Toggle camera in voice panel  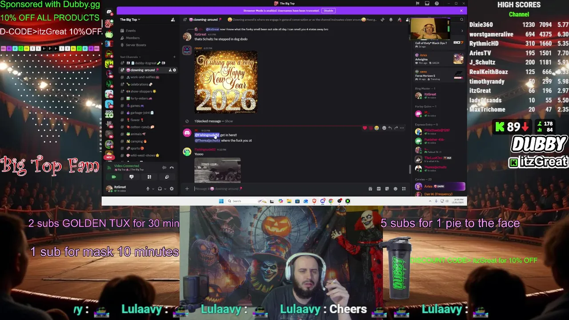[x=113, y=177]
